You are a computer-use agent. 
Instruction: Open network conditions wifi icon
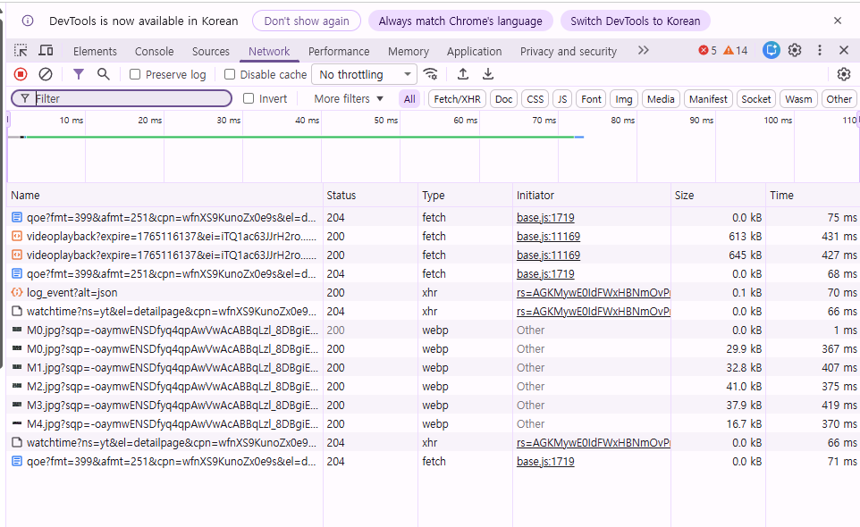click(x=431, y=74)
